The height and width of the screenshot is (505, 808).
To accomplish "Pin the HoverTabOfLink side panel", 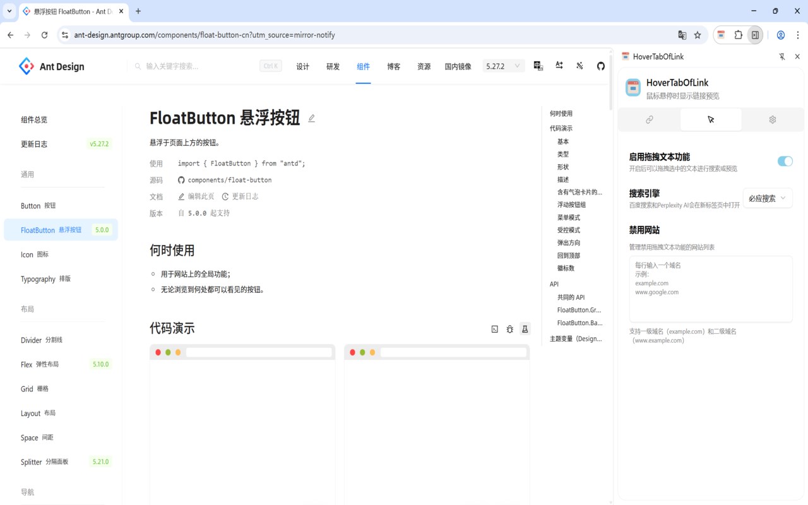I will (782, 57).
